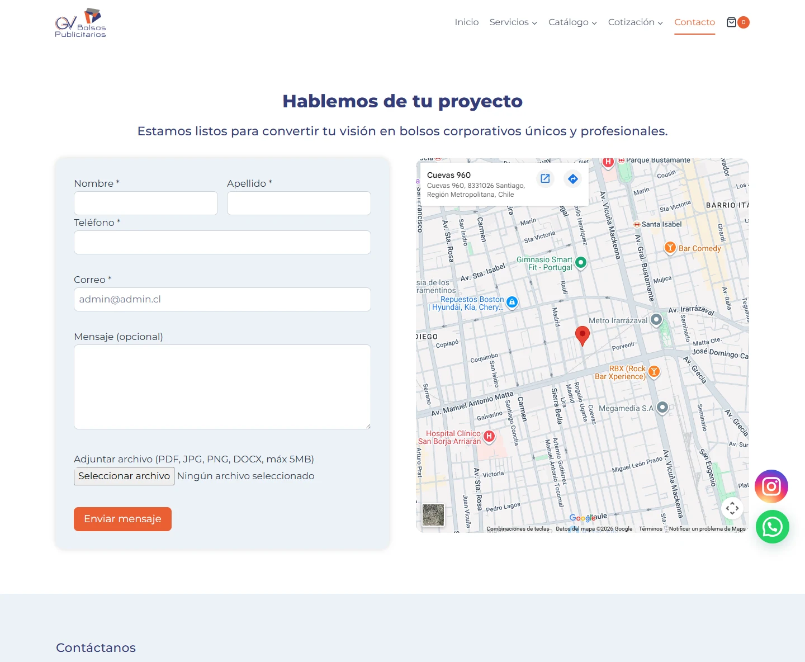Click the Seleccionar archivo button
This screenshot has width=805, height=662.
click(124, 476)
